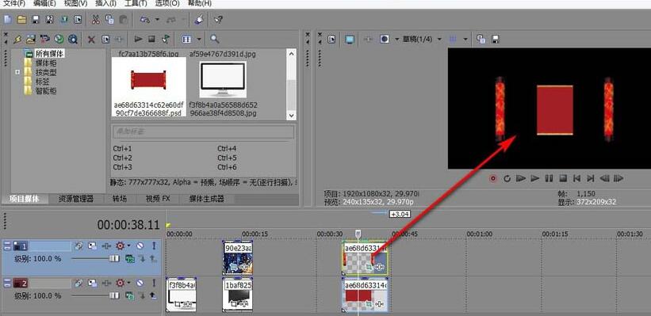Open automation settings dropdown on track 2
This screenshot has width=651, height=316.
click(128, 283)
